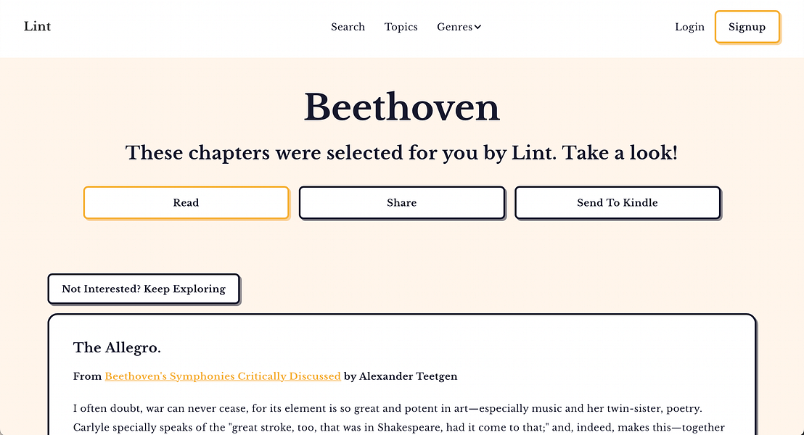Click the Beethoven page heading

coord(401,107)
